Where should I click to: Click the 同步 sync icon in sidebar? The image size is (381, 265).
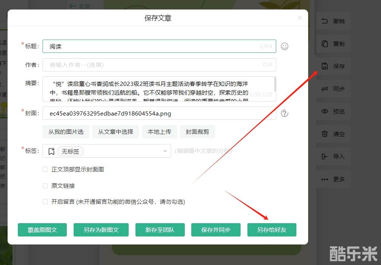324,89
